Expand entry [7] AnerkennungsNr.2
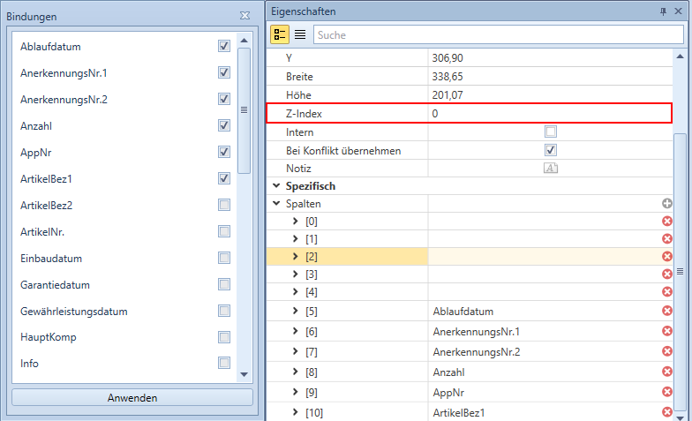The height and width of the screenshot is (421, 692). tap(295, 351)
